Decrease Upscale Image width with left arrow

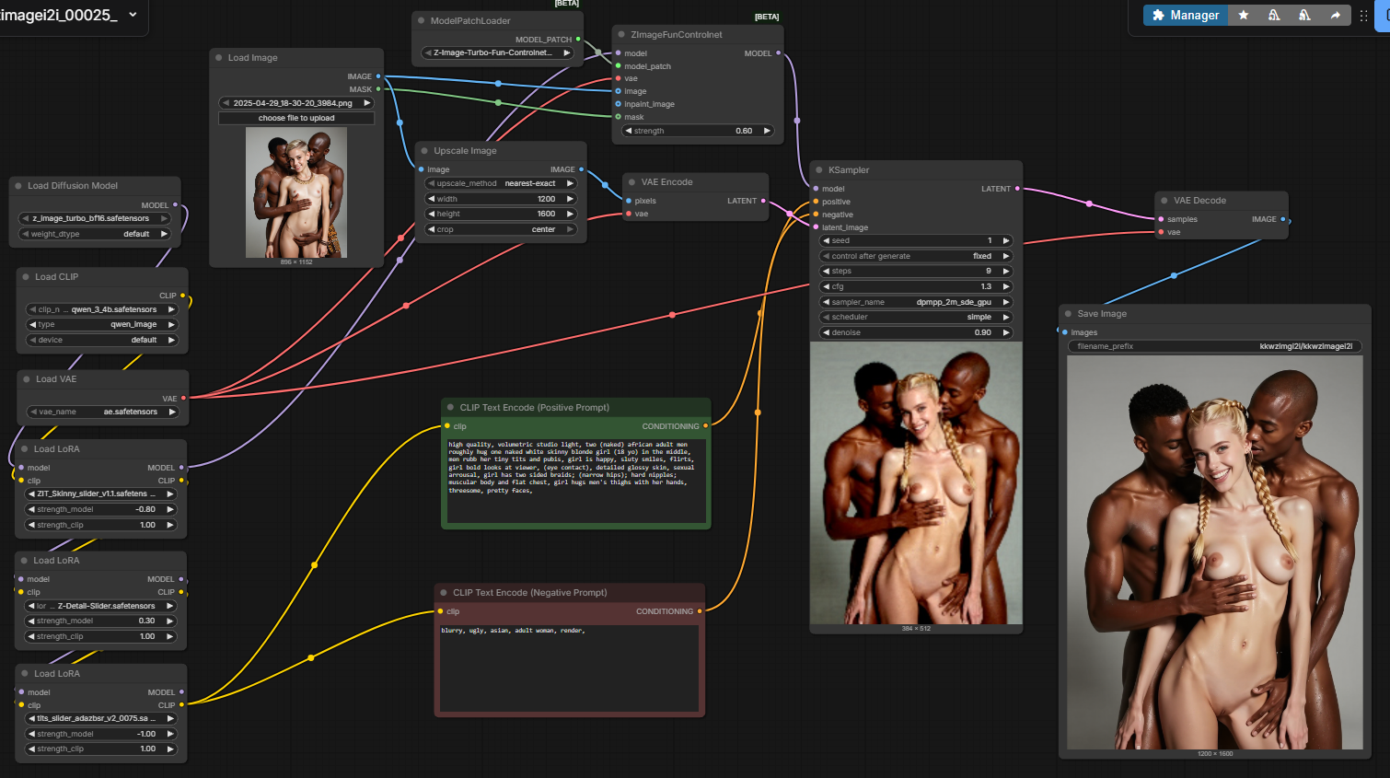click(x=431, y=199)
